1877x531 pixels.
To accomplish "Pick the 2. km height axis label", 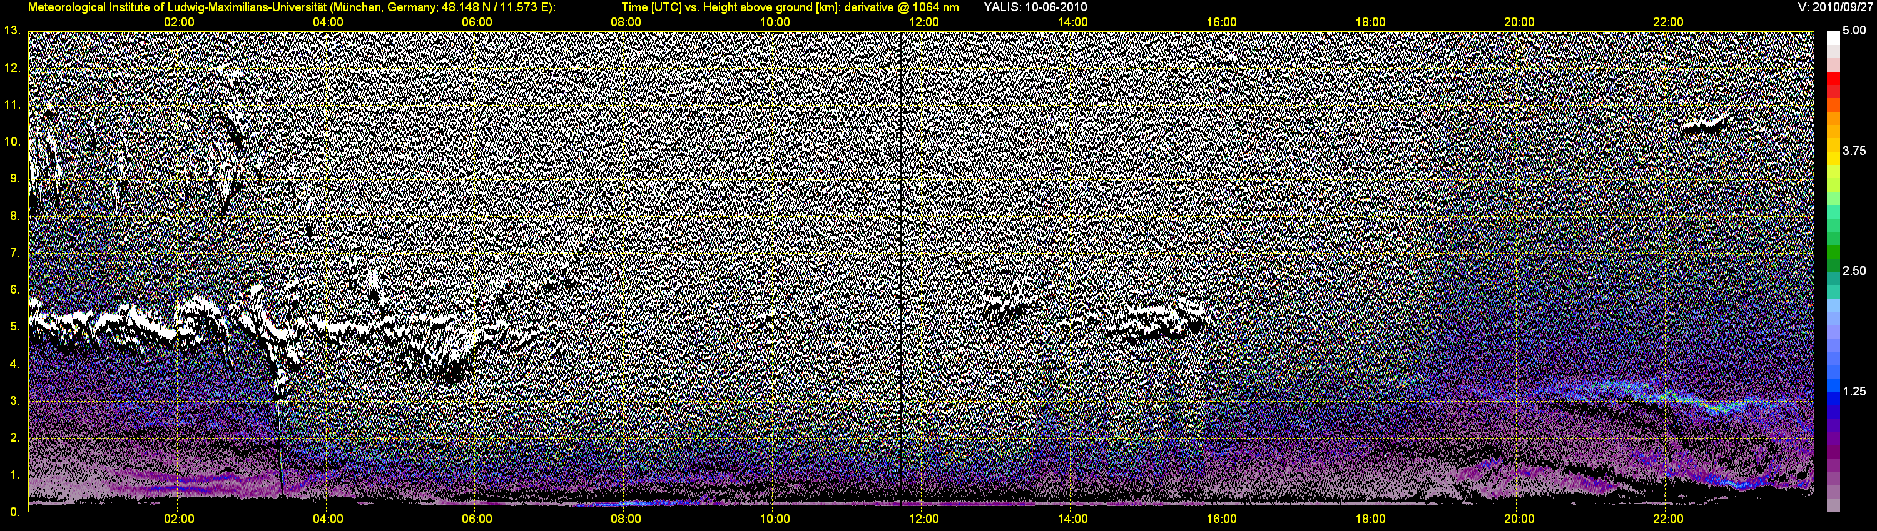I will pos(14,438).
